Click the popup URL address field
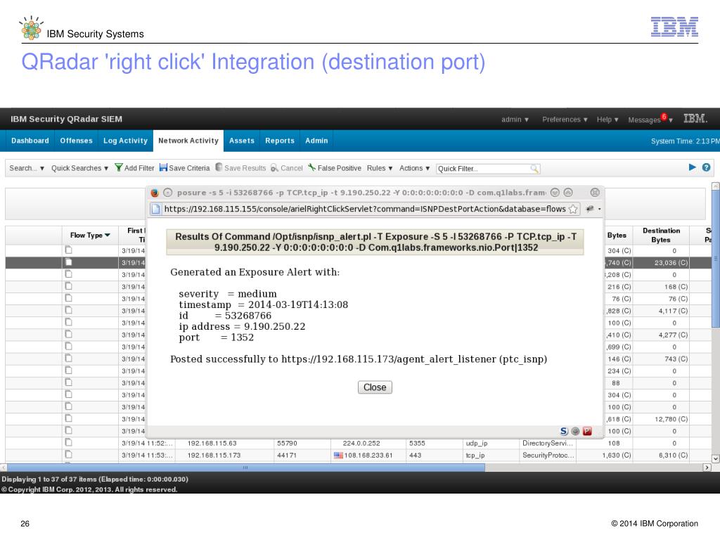This screenshot has height=540, width=720. pyautogui.click(x=365, y=209)
